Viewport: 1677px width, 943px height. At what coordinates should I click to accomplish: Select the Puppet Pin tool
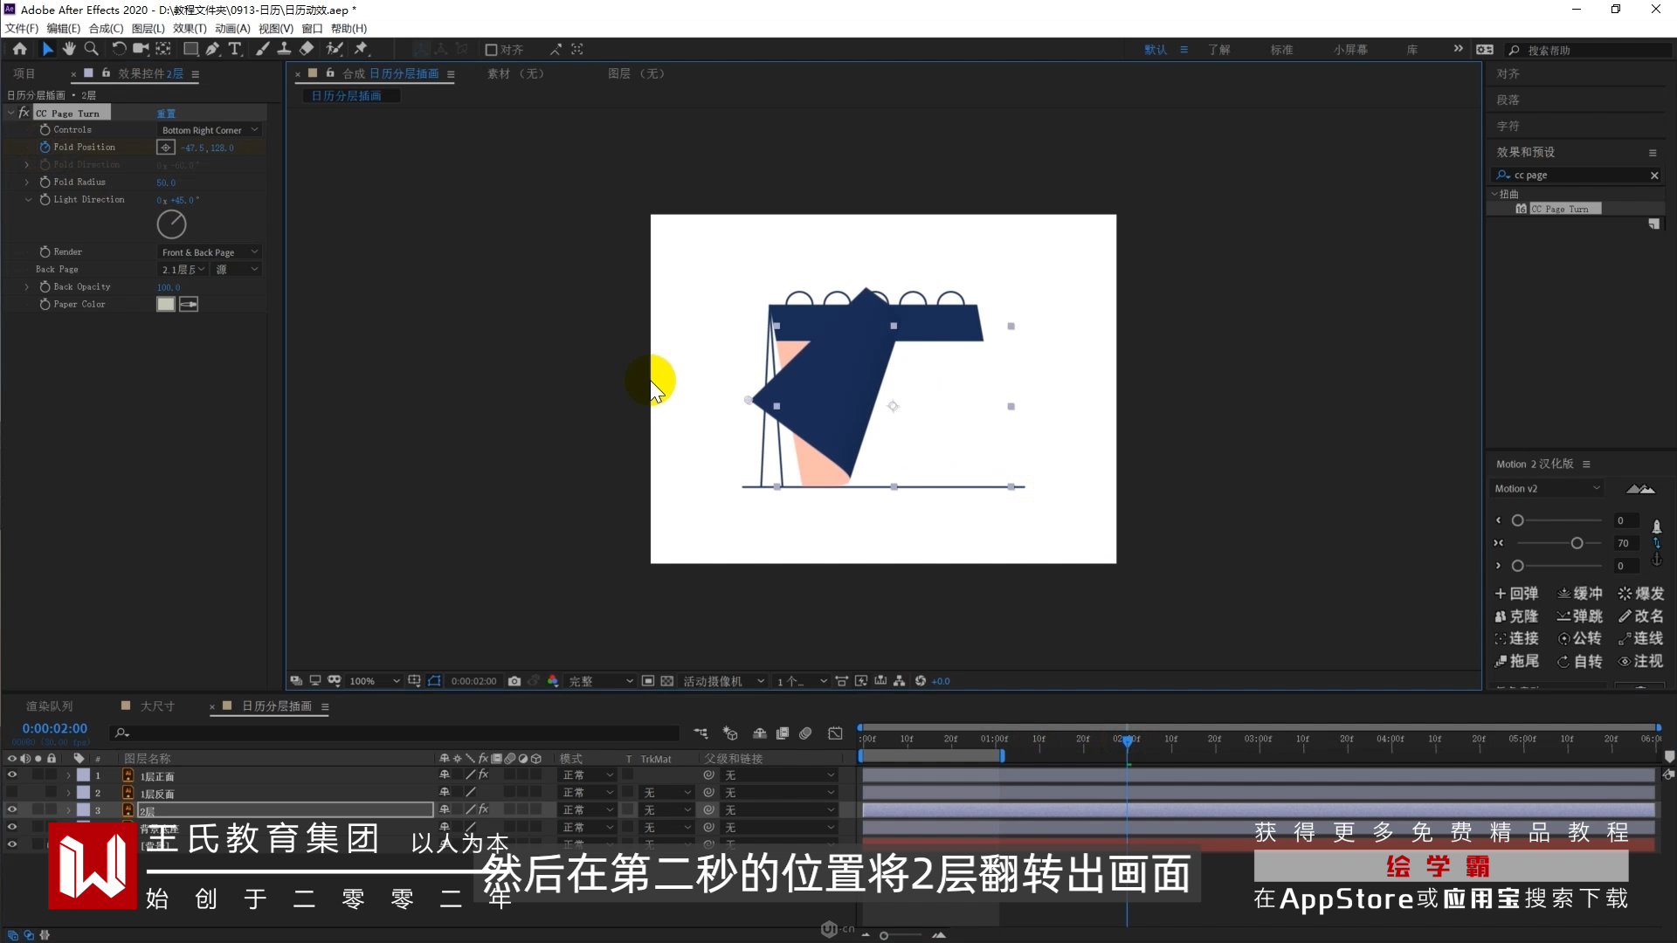click(x=361, y=49)
